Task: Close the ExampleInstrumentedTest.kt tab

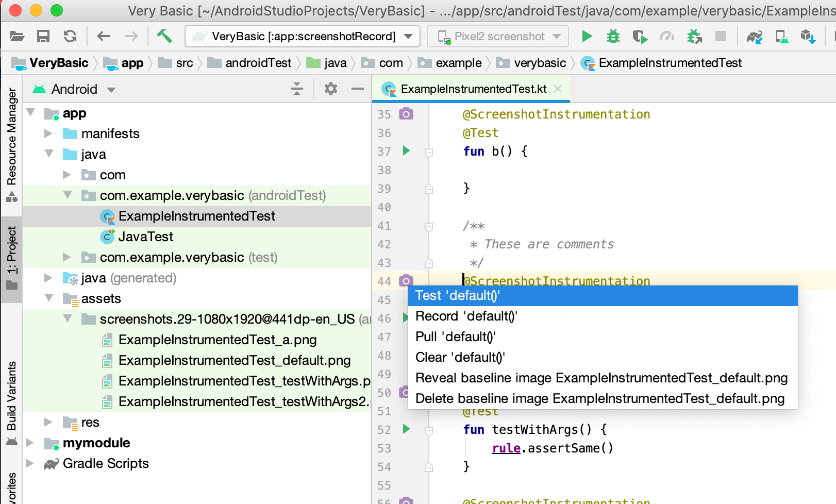Action: click(x=558, y=89)
